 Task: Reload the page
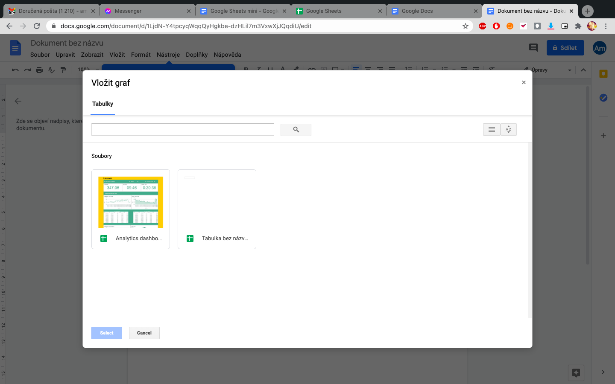tap(37, 26)
